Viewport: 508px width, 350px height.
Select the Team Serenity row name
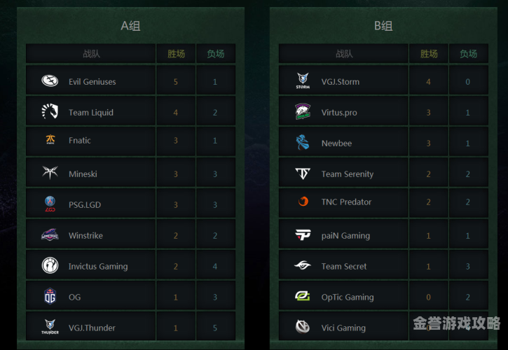(x=348, y=174)
